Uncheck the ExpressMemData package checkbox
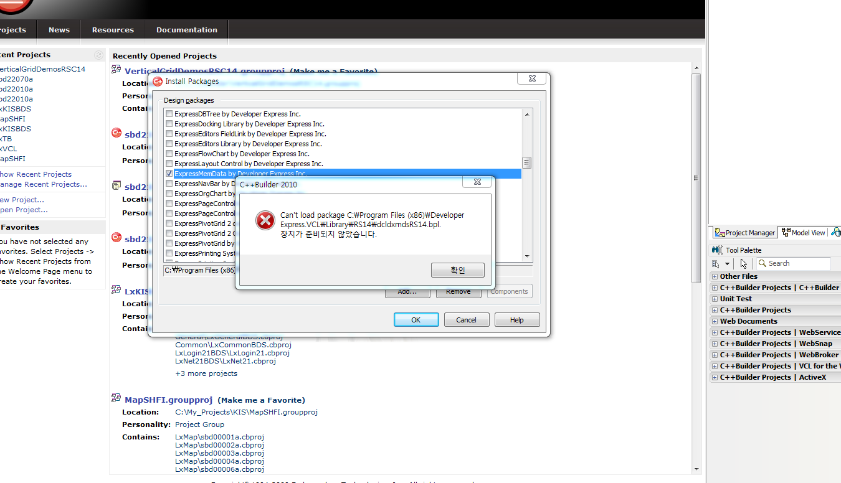Screen dimensions: 841x483 point(169,174)
